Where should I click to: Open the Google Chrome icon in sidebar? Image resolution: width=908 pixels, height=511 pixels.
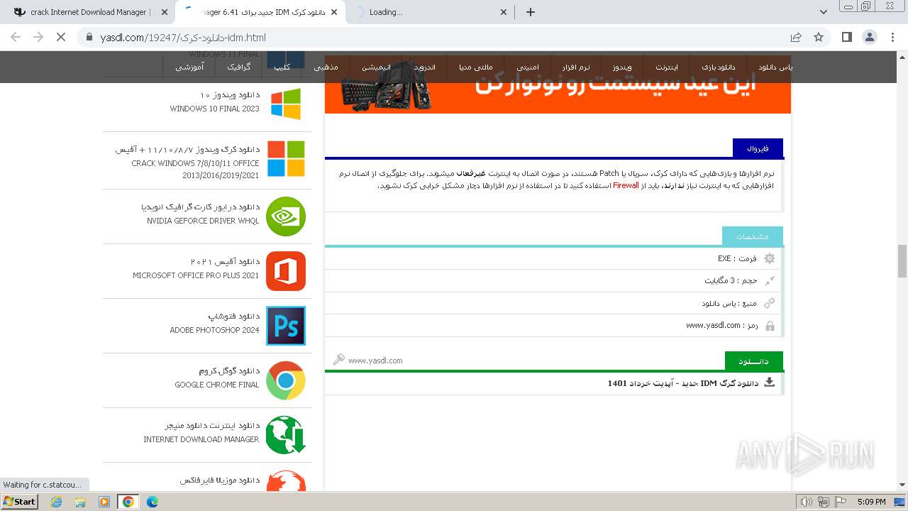point(286,380)
